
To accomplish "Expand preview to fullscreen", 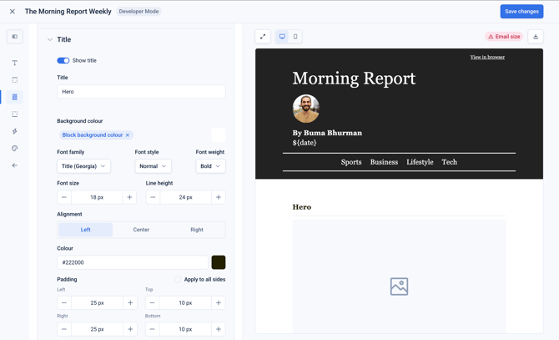I will 263,37.
